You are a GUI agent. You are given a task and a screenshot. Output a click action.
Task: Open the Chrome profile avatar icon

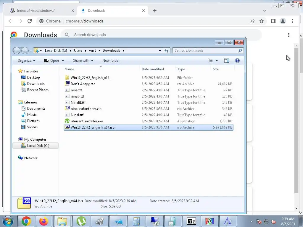coord(283,21)
